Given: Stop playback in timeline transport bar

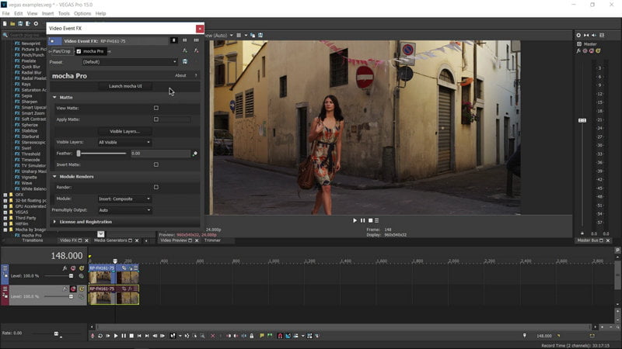Looking at the screenshot, I should click(x=131, y=336).
